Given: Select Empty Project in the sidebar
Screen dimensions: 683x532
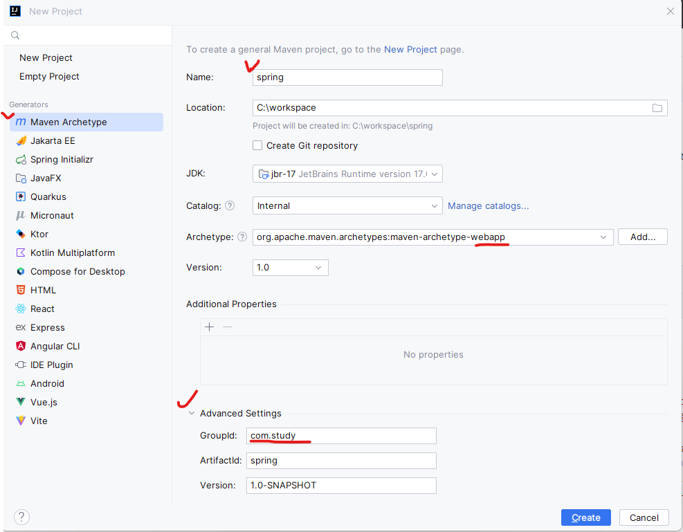Looking at the screenshot, I should 49,77.
